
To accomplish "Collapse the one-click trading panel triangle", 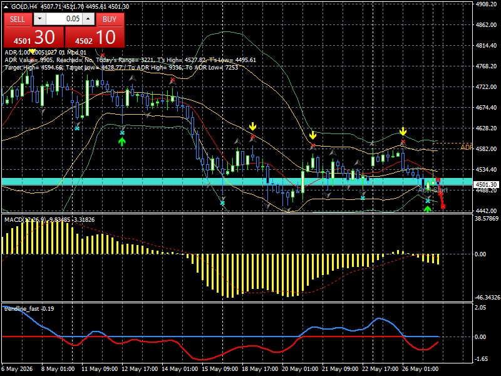I will coord(6,6).
